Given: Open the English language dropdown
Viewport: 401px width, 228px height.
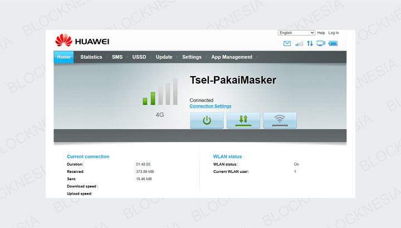Looking at the screenshot, I should [296, 33].
